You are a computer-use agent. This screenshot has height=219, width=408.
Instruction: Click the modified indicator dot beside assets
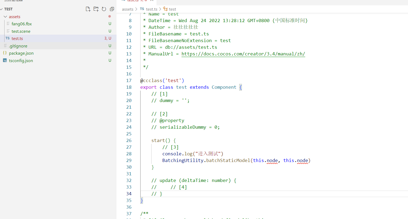coord(109,16)
